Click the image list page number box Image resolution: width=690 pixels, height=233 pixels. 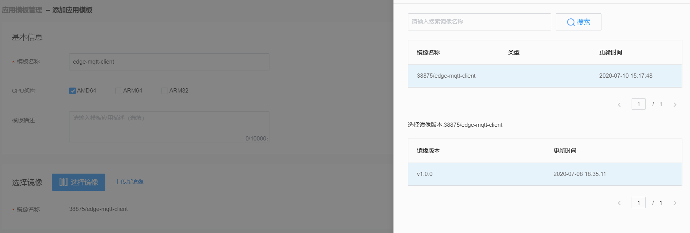pyautogui.click(x=638, y=104)
